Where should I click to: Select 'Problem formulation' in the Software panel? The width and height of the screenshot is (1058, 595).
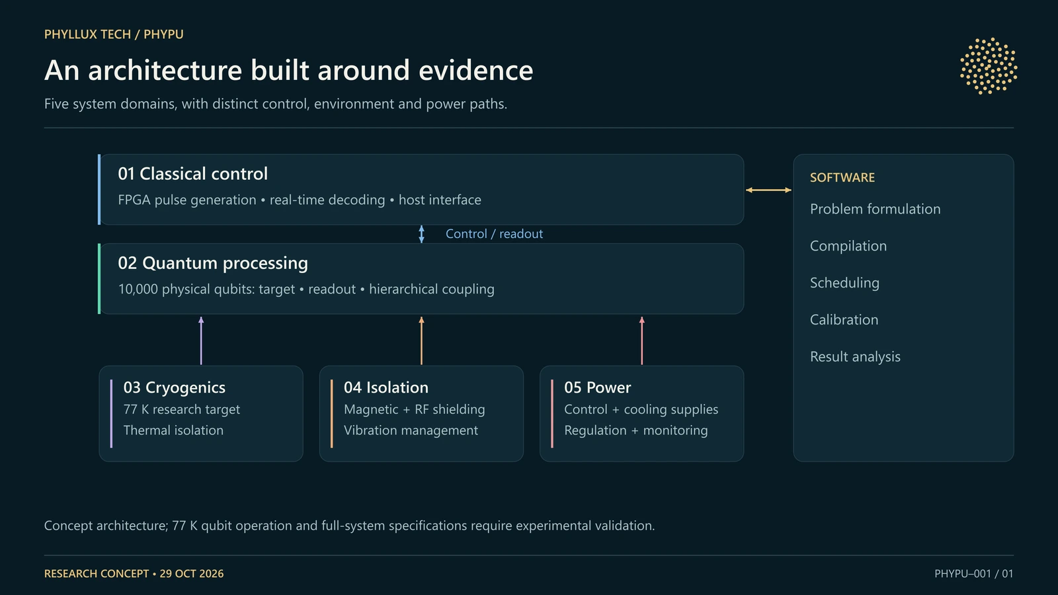tap(875, 209)
